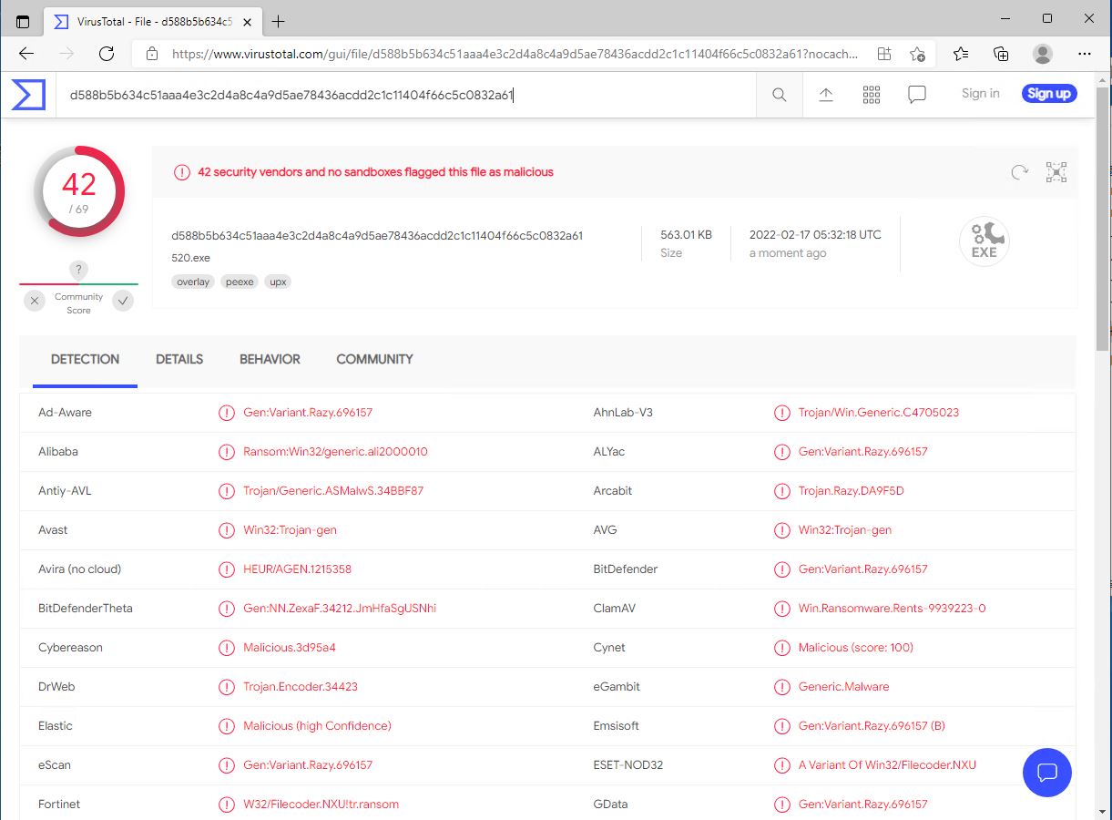Open the browser Collections icon
The width and height of the screenshot is (1112, 820).
click(1001, 54)
